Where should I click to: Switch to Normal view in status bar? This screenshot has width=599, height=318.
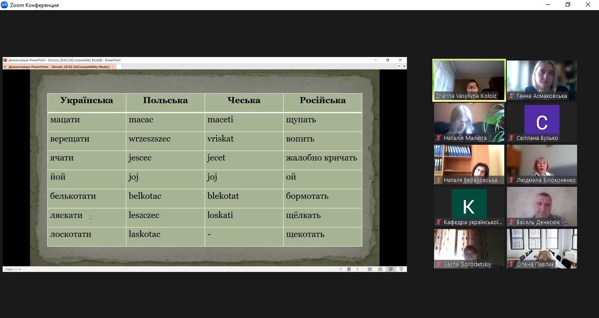[370, 269]
